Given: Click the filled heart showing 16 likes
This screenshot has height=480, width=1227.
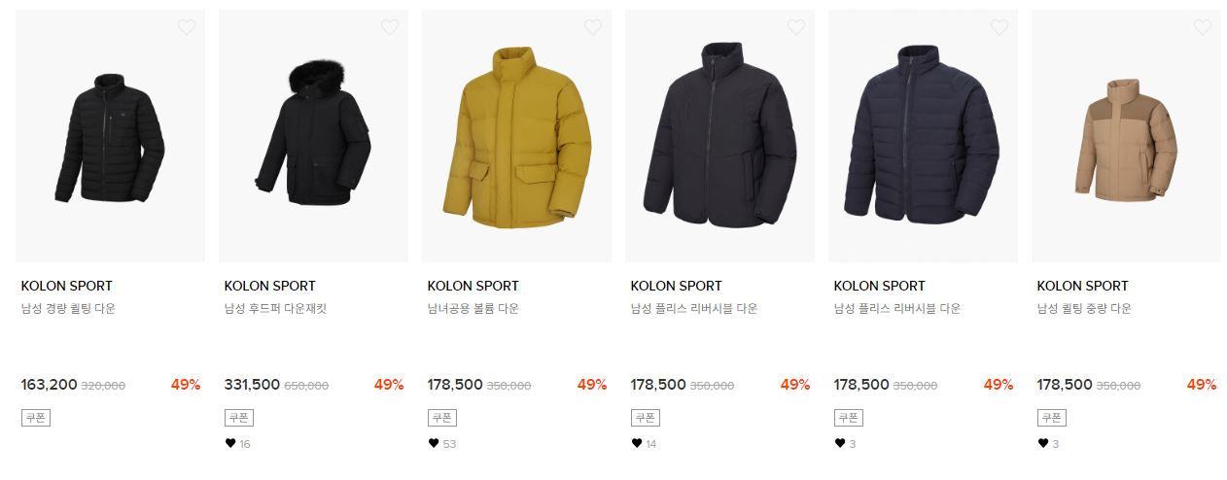Looking at the screenshot, I should [x=230, y=443].
